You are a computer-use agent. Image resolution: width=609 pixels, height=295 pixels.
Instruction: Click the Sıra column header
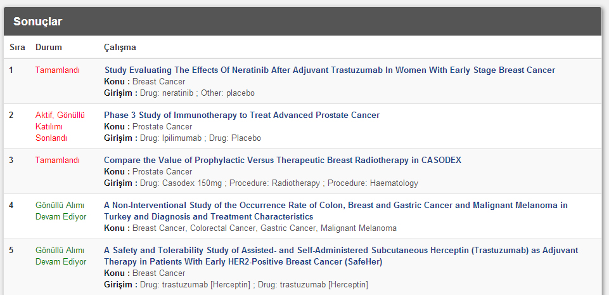(17, 48)
